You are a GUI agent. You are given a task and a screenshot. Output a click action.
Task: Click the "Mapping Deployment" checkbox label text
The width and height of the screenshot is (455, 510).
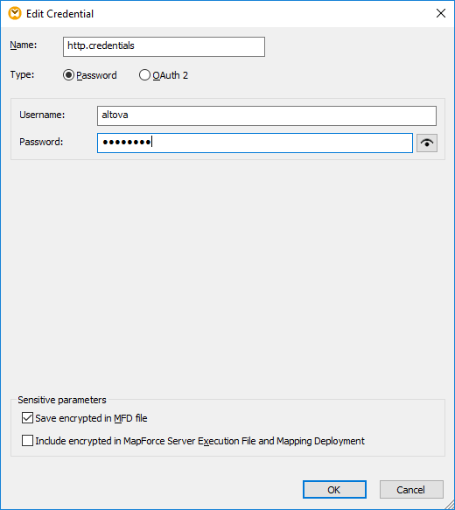pyautogui.click(x=320, y=441)
